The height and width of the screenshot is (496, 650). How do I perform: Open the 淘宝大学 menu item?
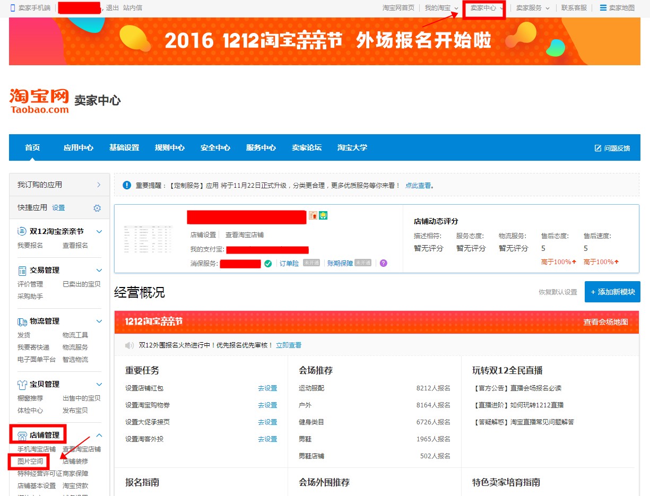click(352, 148)
